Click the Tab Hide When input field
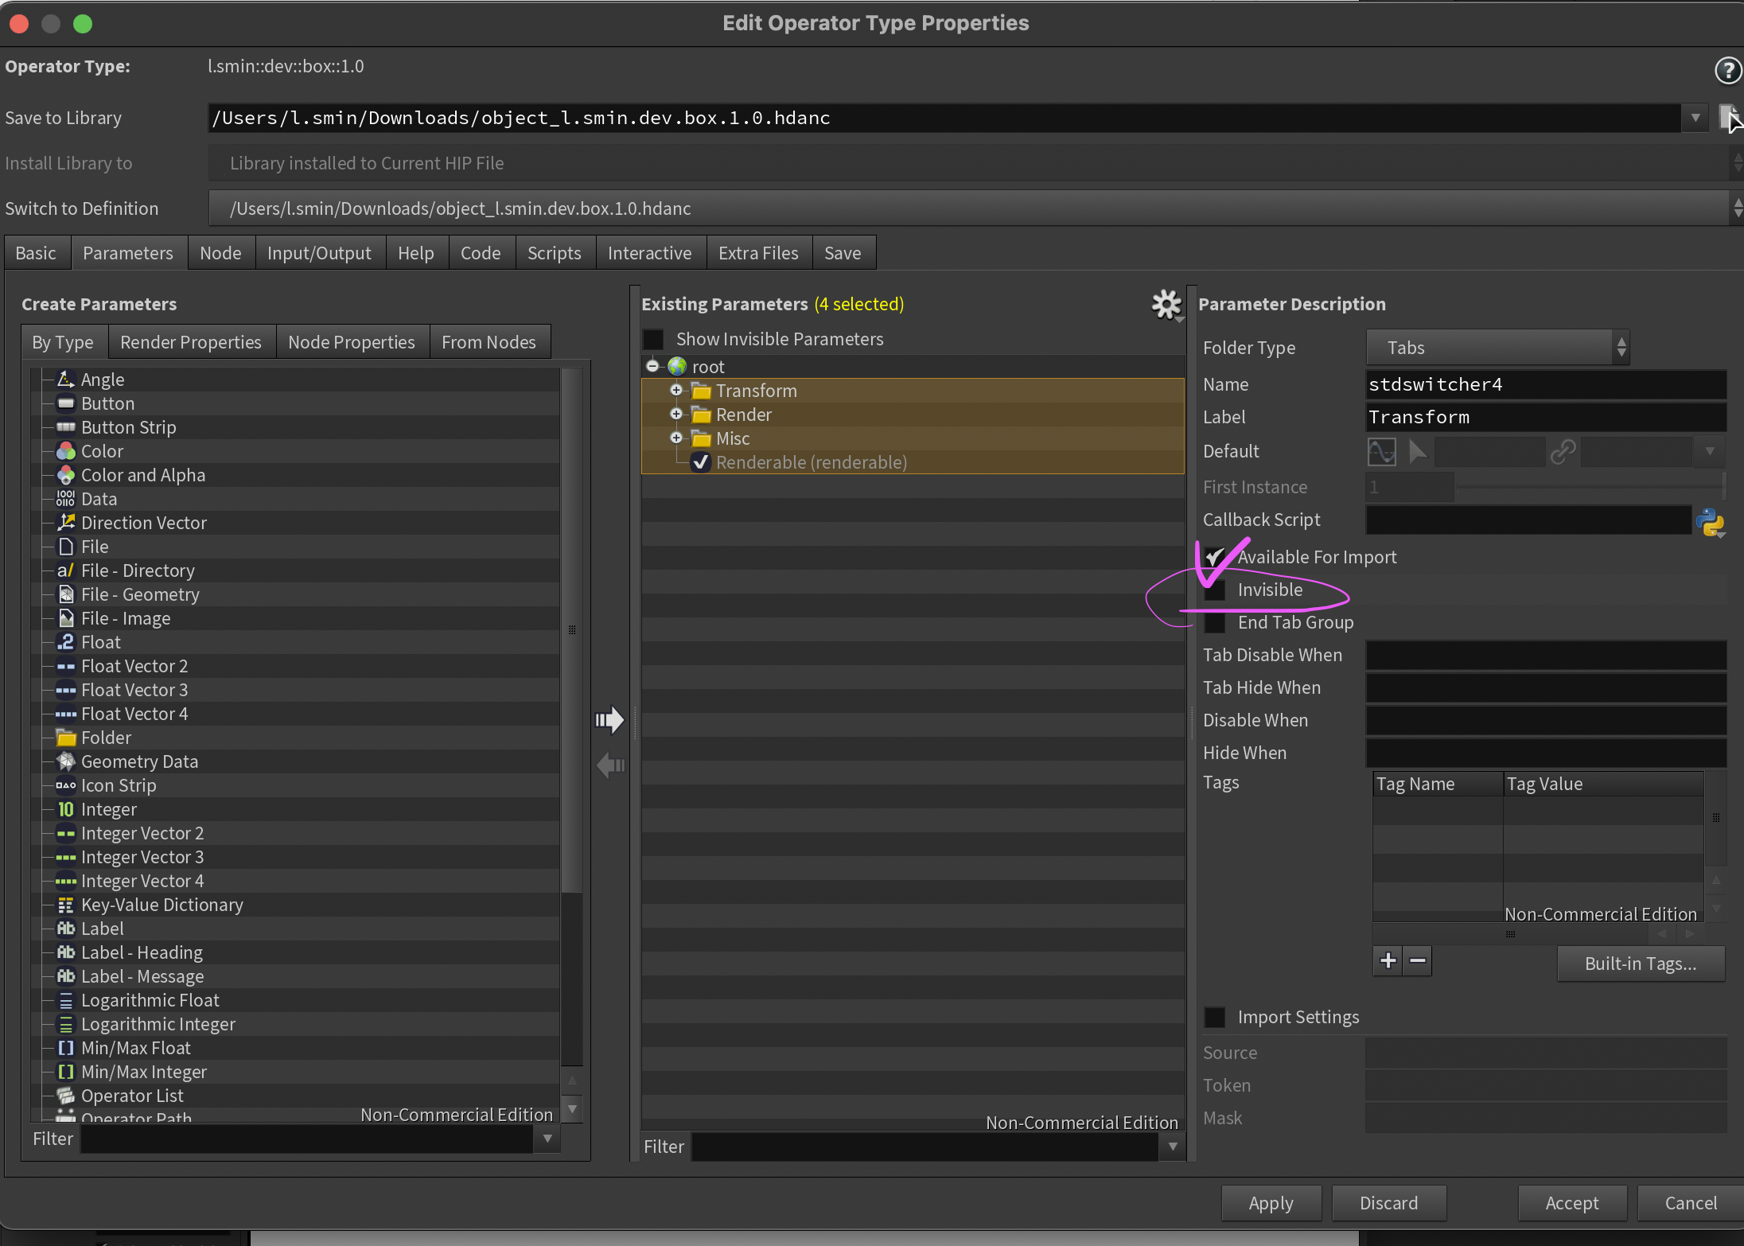1744x1246 pixels. pyautogui.click(x=1545, y=687)
